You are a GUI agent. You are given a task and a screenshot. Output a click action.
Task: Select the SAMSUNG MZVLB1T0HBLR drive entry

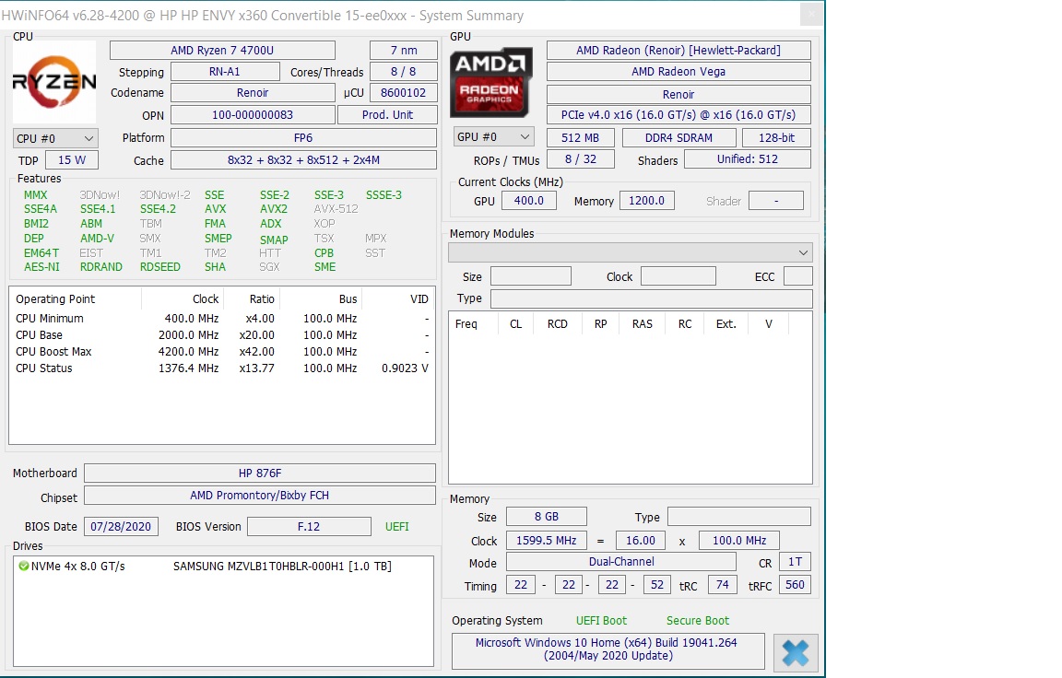(x=282, y=566)
